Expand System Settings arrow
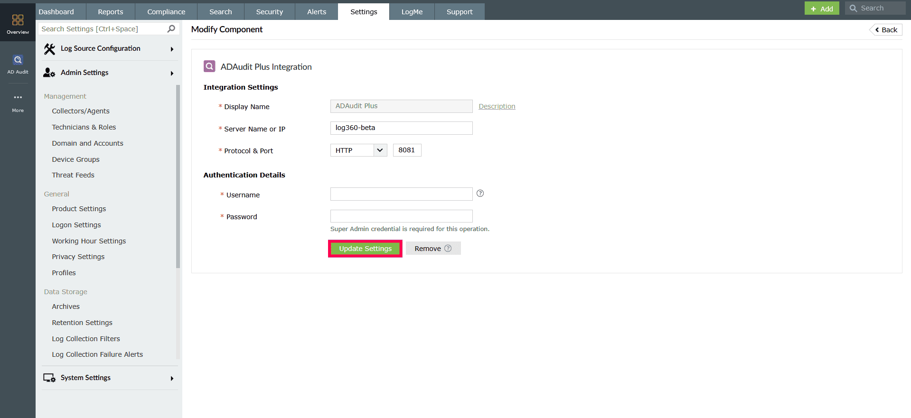The image size is (911, 418). (x=172, y=378)
